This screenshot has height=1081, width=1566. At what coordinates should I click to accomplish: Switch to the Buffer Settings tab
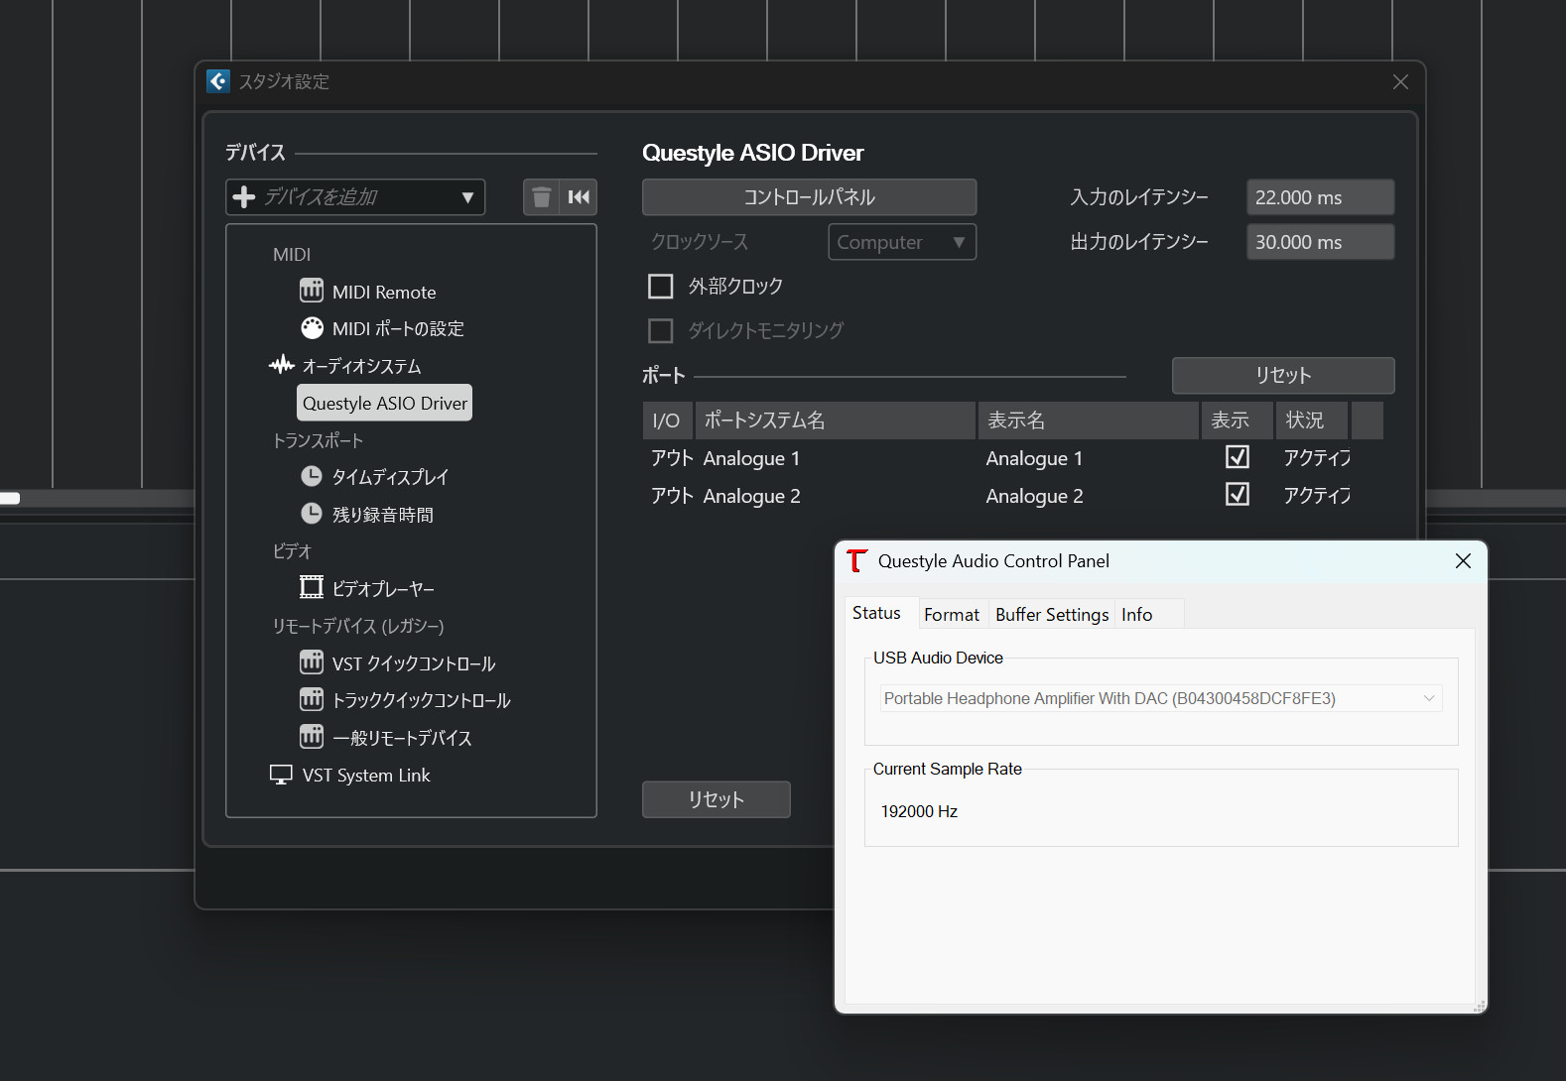[1051, 615]
